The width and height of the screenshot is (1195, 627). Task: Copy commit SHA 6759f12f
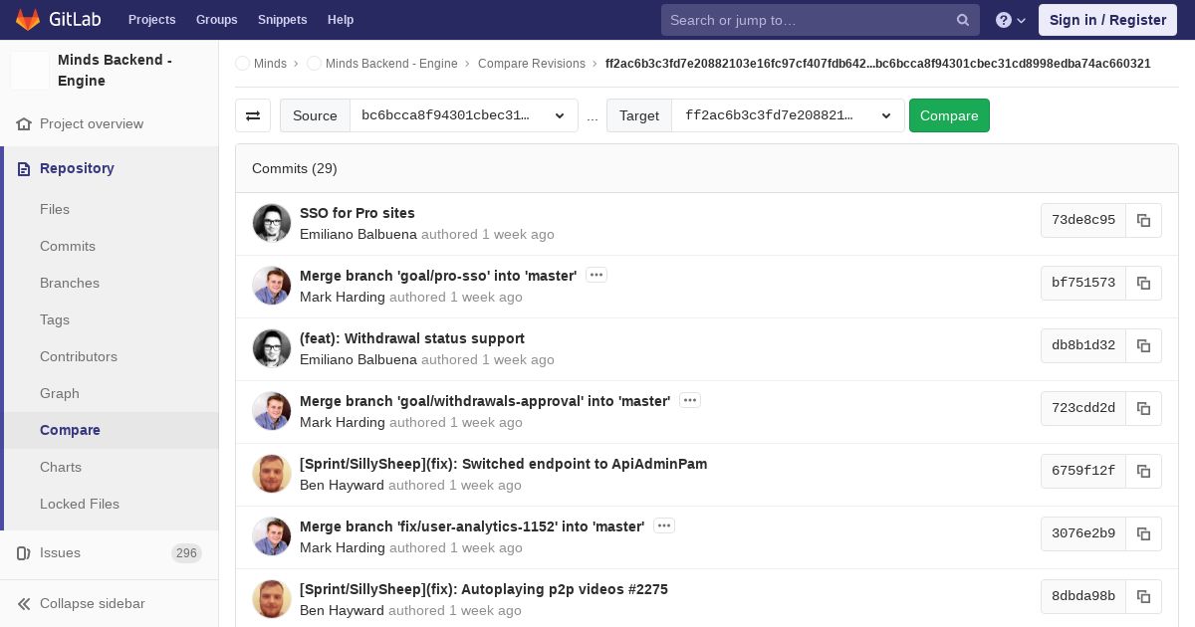1144,471
